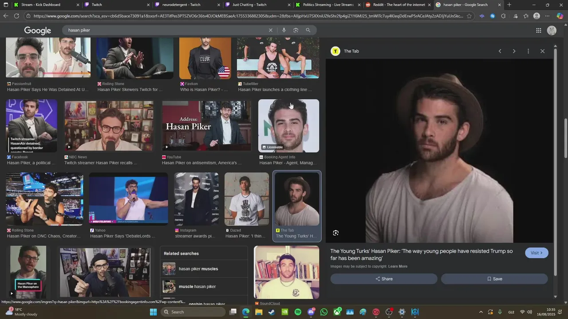Show previous image in the preview panel
This screenshot has height=319, width=568.
[x=500, y=51]
